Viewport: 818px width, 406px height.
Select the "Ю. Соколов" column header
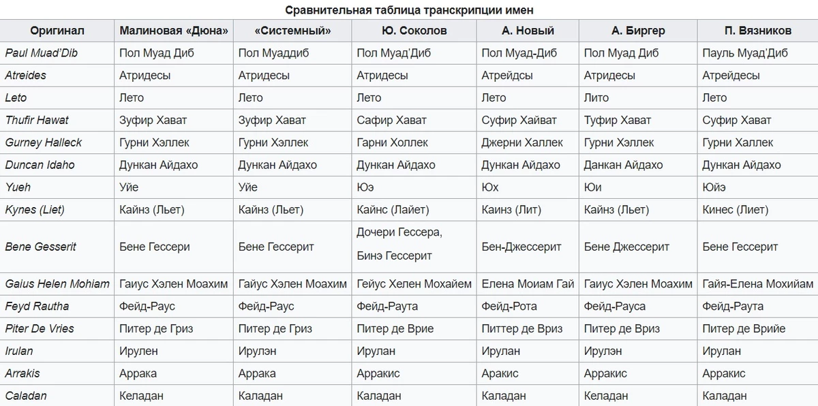[414, 31]
